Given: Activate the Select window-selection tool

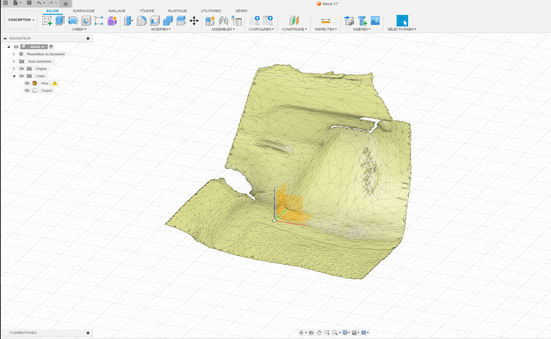Looking at the screenshot, I should pos(402,21).
